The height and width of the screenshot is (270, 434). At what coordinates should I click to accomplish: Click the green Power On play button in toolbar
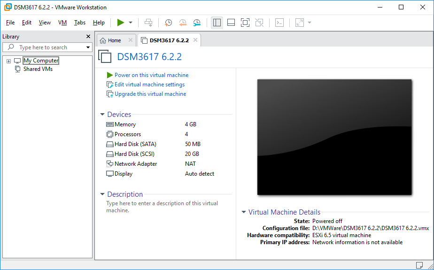[121, 23]
